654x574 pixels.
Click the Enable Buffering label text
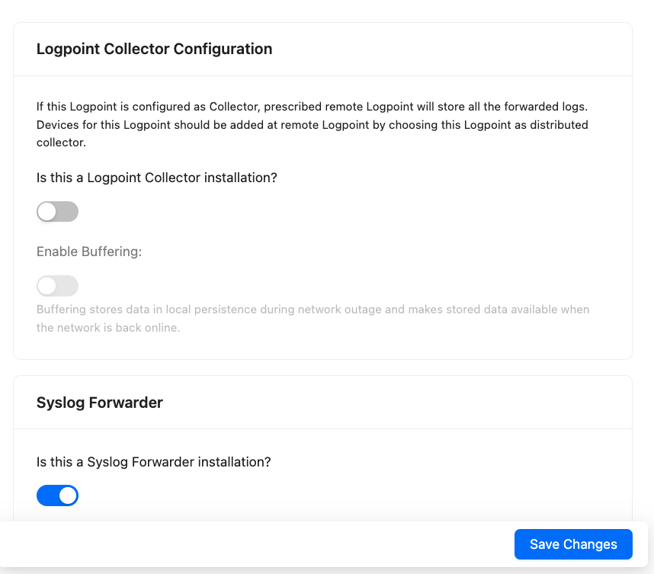(x=88, y=251)
